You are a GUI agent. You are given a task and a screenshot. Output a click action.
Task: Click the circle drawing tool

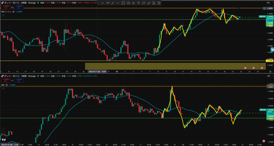coord(128,3)
